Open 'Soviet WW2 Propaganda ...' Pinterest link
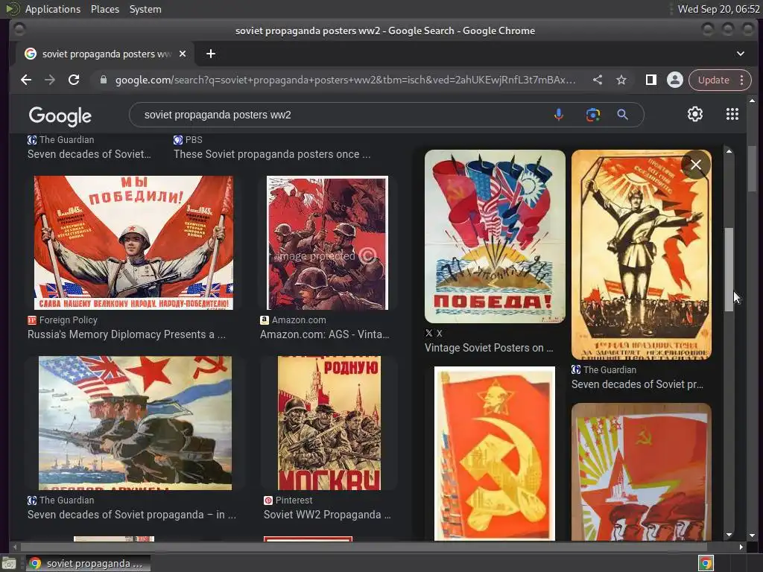The image size is (763, 572). coord(327,515)
